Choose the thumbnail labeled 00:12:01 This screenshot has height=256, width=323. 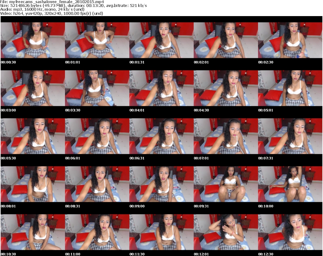coord(226,232)
